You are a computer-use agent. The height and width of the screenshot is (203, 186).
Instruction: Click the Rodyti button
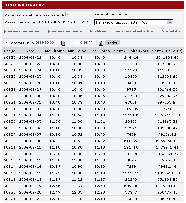pyautogui.click(x=112, y=43)
